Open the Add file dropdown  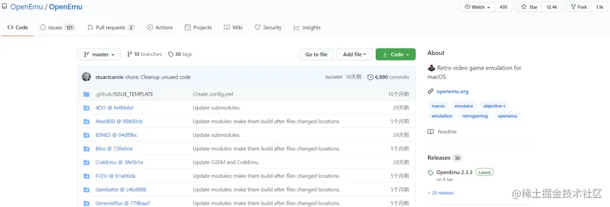pos(354,54)
